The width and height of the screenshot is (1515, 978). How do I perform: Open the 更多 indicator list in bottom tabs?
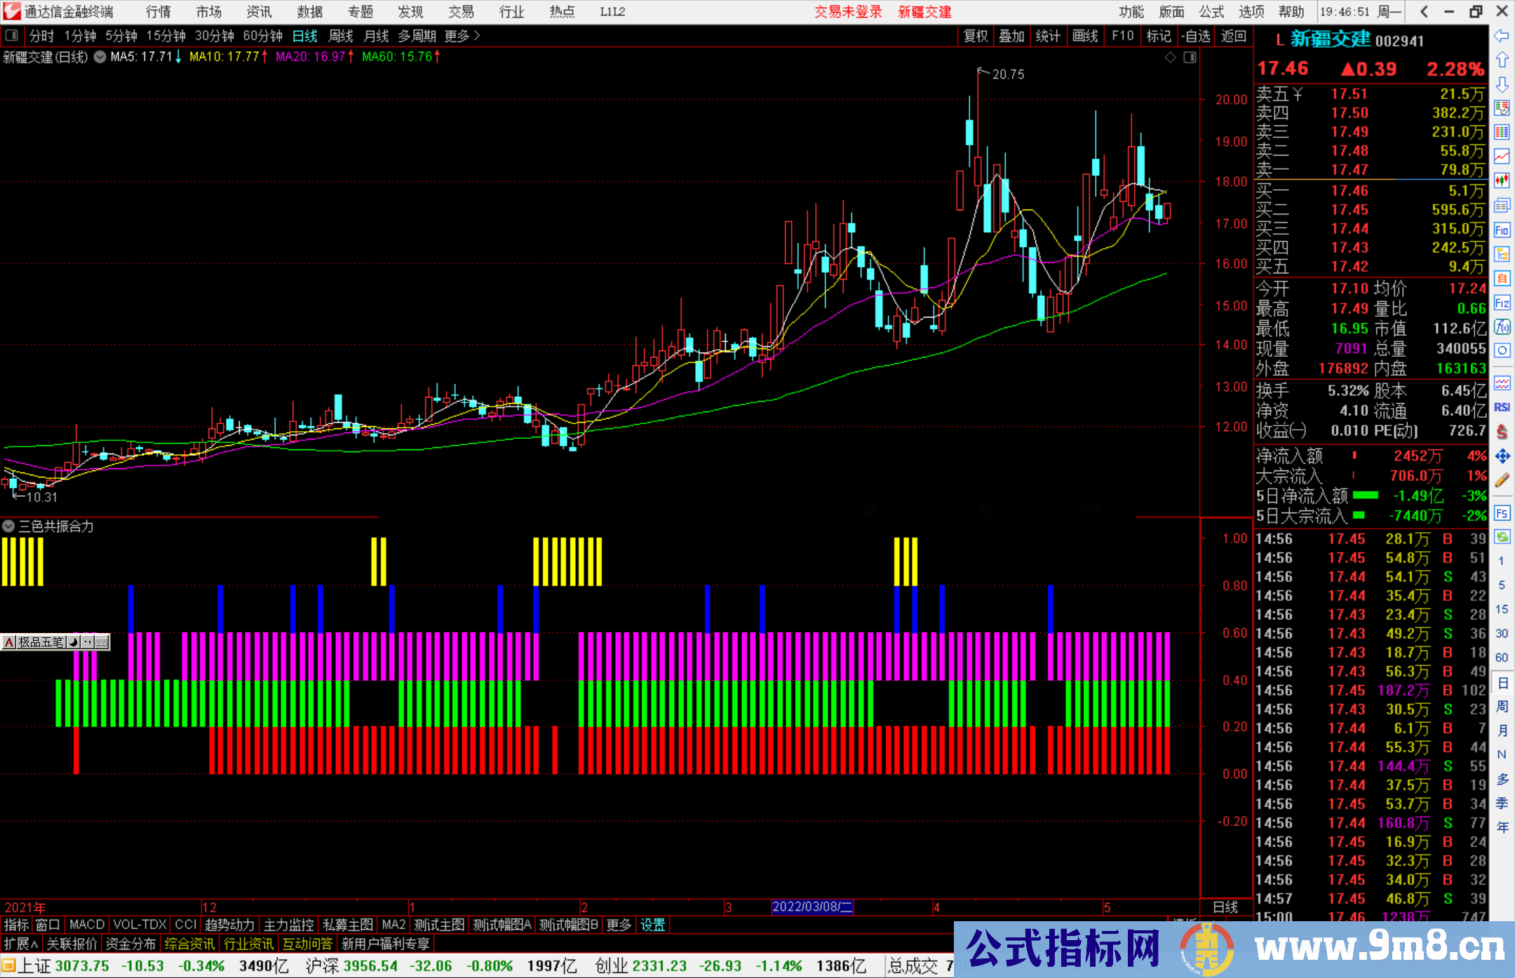(619, 925)
